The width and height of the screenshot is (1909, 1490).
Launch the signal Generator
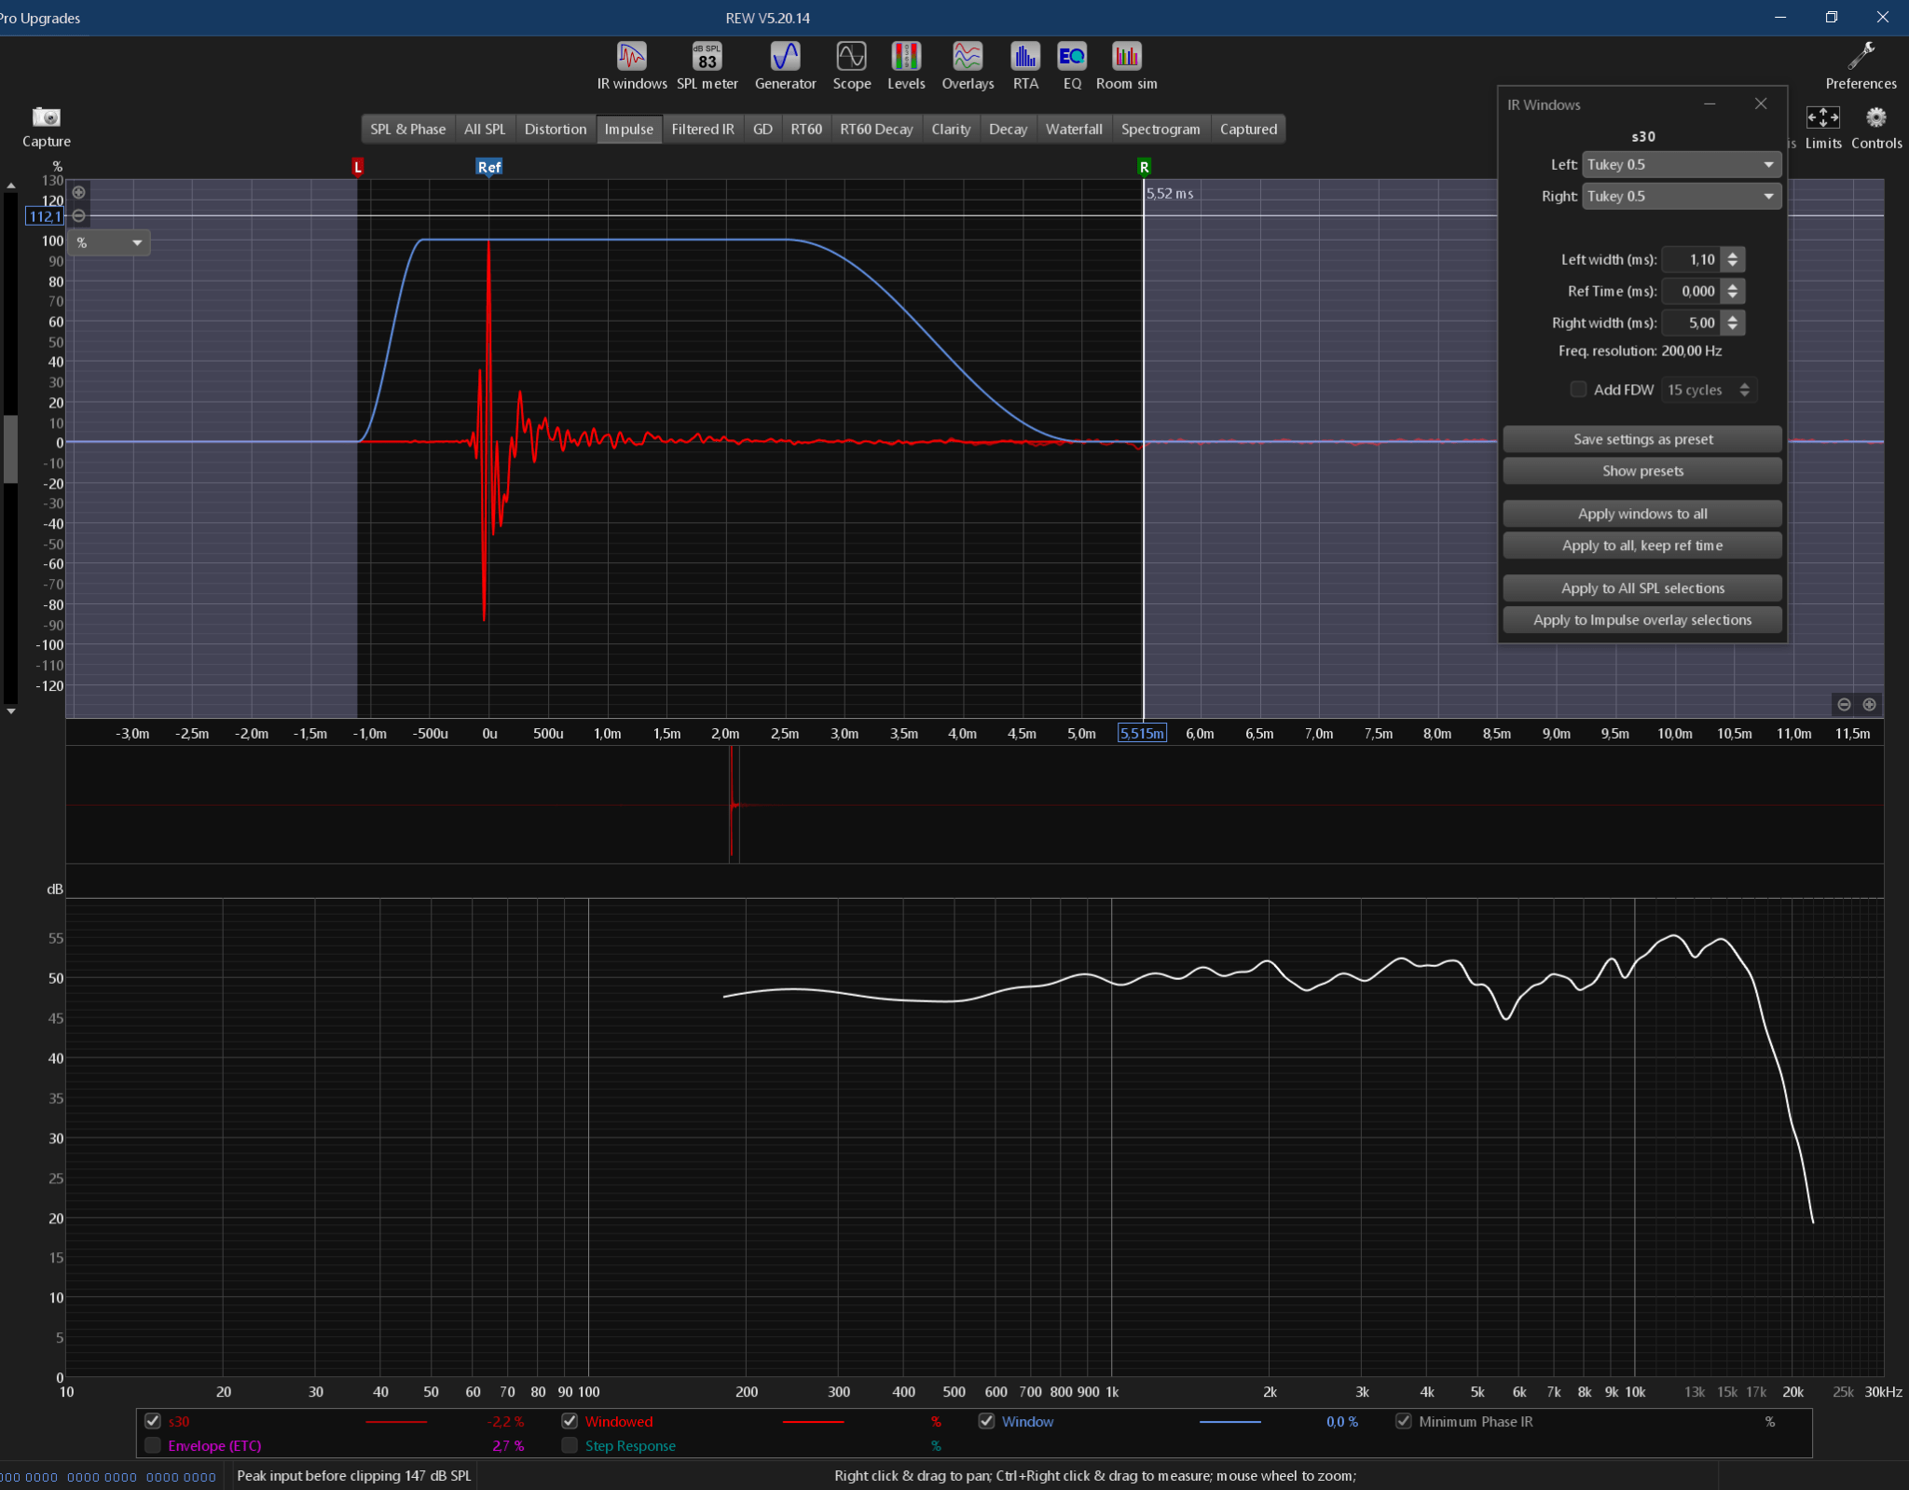[x=785, y=65]
